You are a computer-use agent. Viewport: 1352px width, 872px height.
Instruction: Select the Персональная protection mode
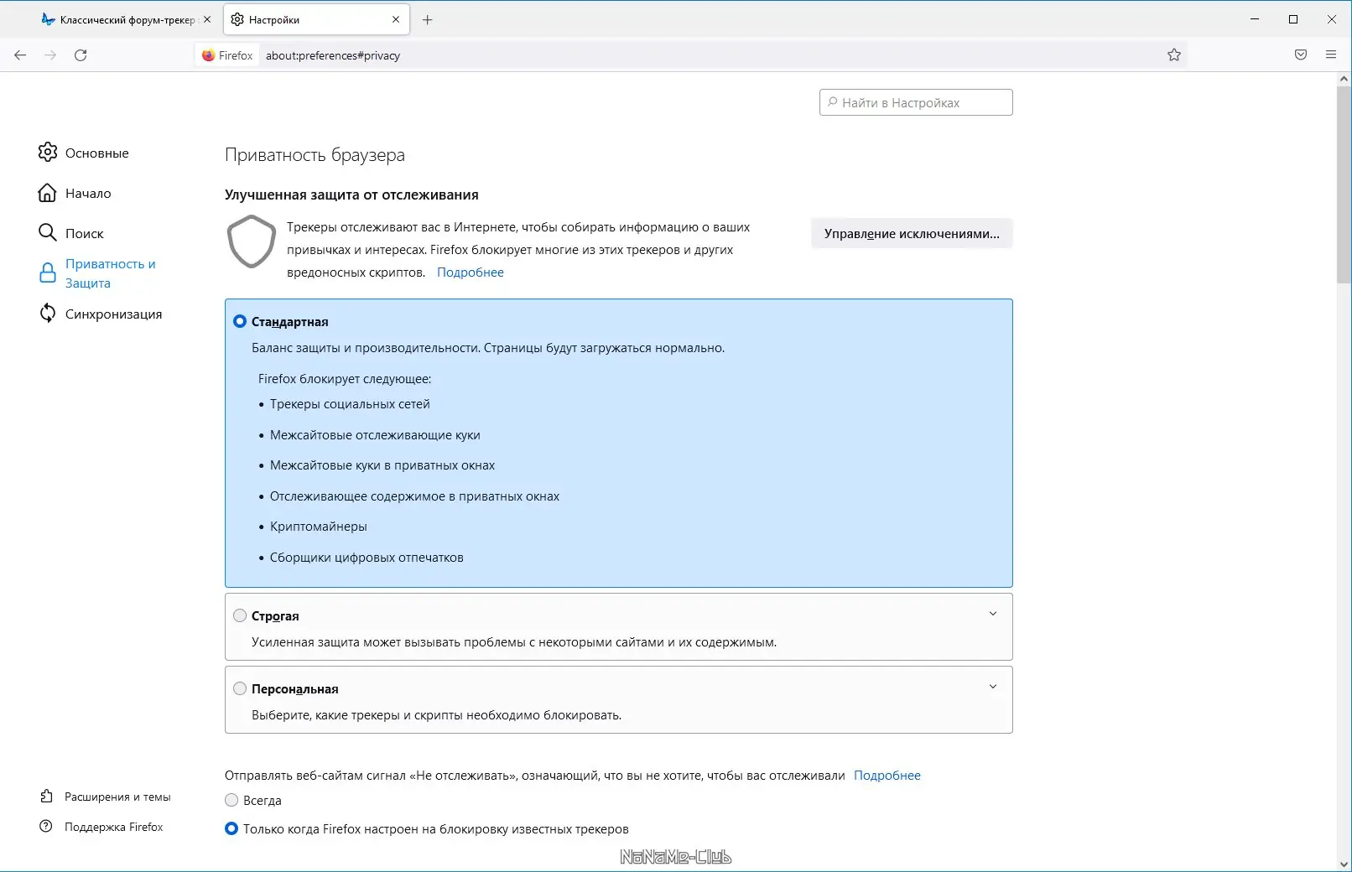[x=240, y=688]
